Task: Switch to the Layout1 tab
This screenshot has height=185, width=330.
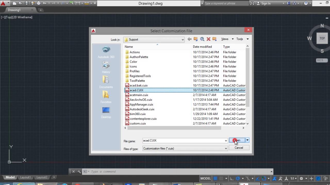Action: pos(26,177)
